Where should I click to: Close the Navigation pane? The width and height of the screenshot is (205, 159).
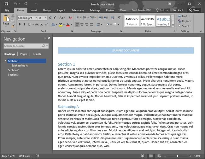coord(49,38)
